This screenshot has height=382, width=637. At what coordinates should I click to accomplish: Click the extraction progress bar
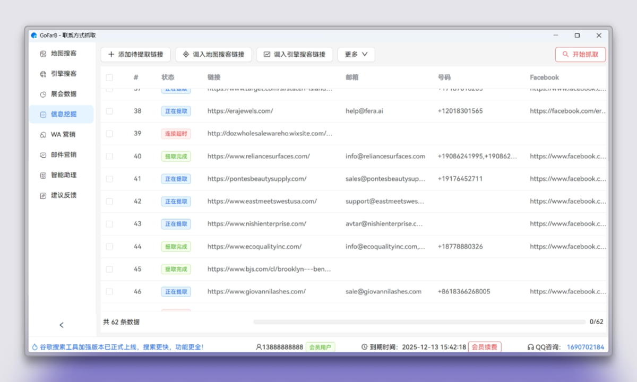[x=419, y=322]
